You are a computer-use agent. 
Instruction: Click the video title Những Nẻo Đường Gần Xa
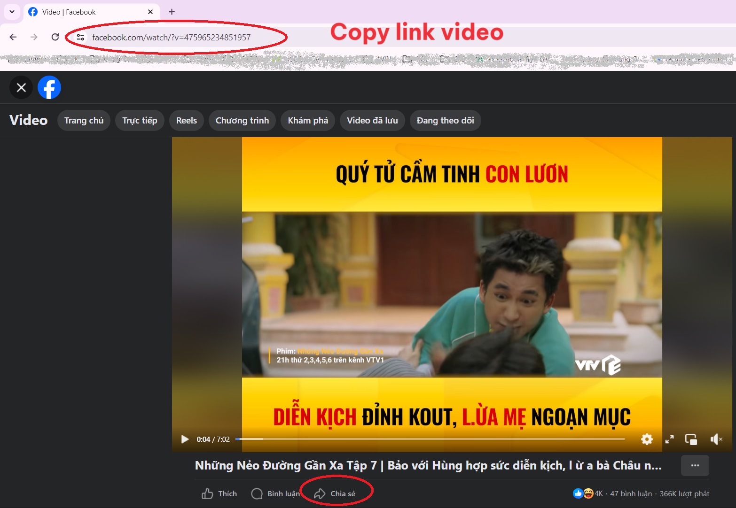pyautogui.click(x=428, y=465)
